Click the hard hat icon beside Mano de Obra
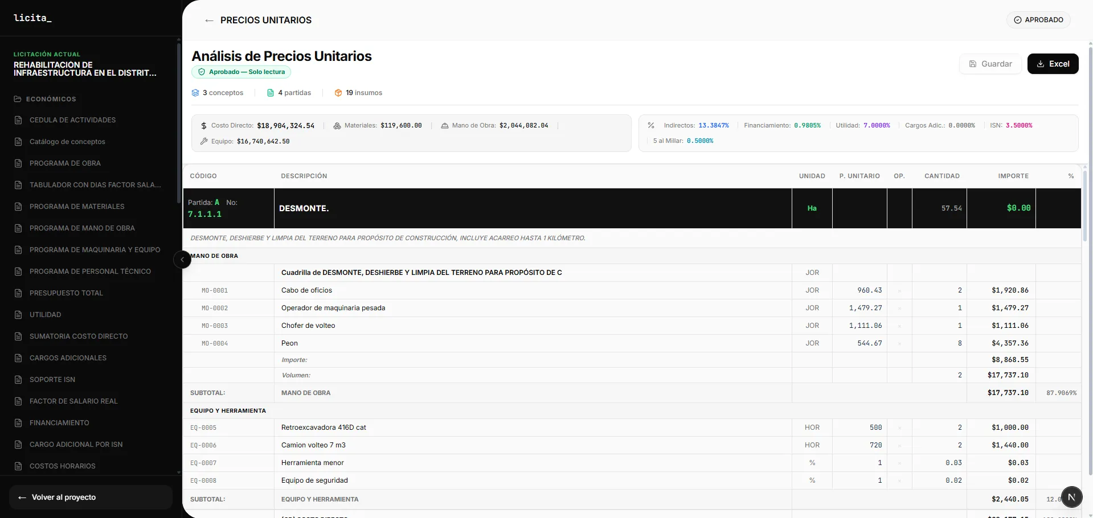Screen dimensions: 1093x518 (x=445, y=126)
